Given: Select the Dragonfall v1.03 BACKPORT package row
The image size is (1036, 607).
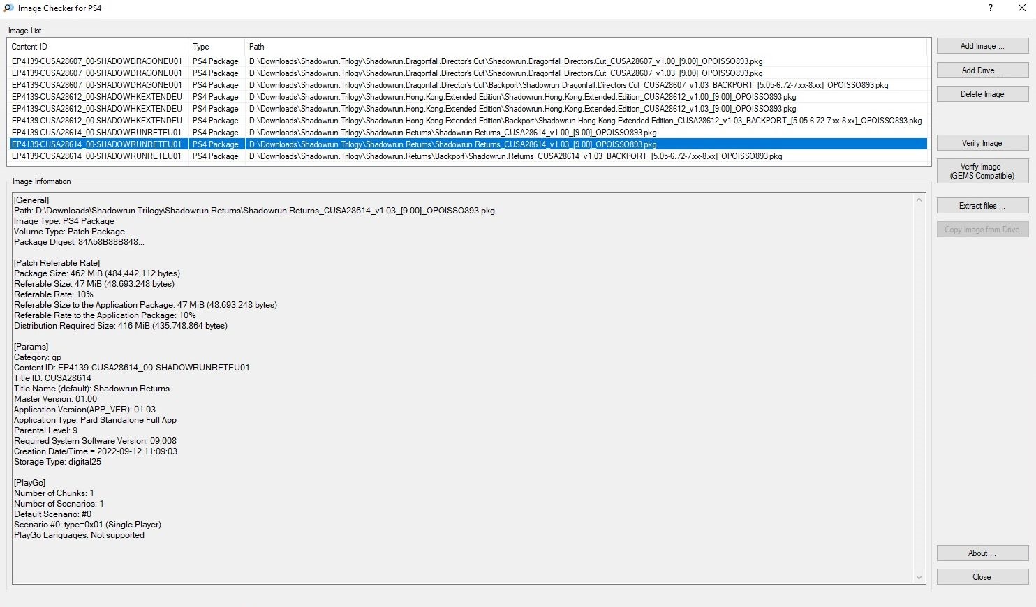Looking at the screenshot, I should point(468,85).
